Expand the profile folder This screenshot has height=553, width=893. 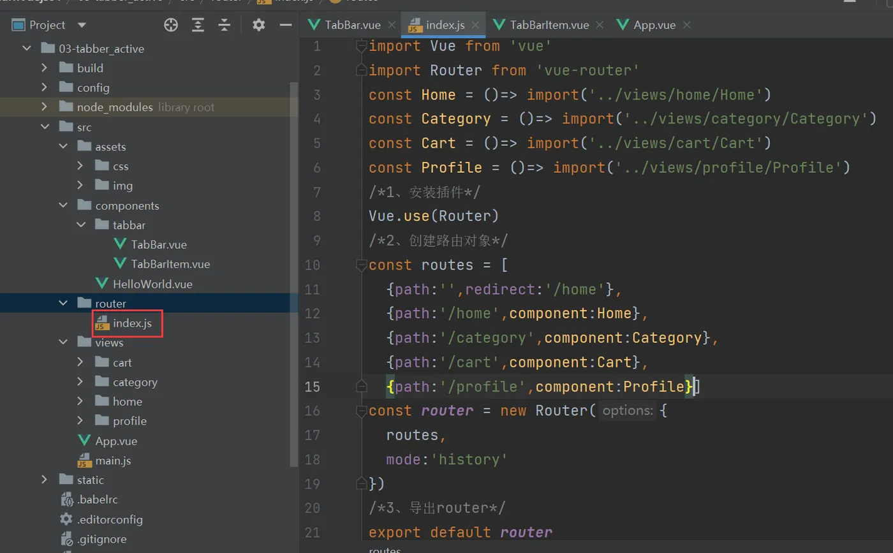click(80, 421)
